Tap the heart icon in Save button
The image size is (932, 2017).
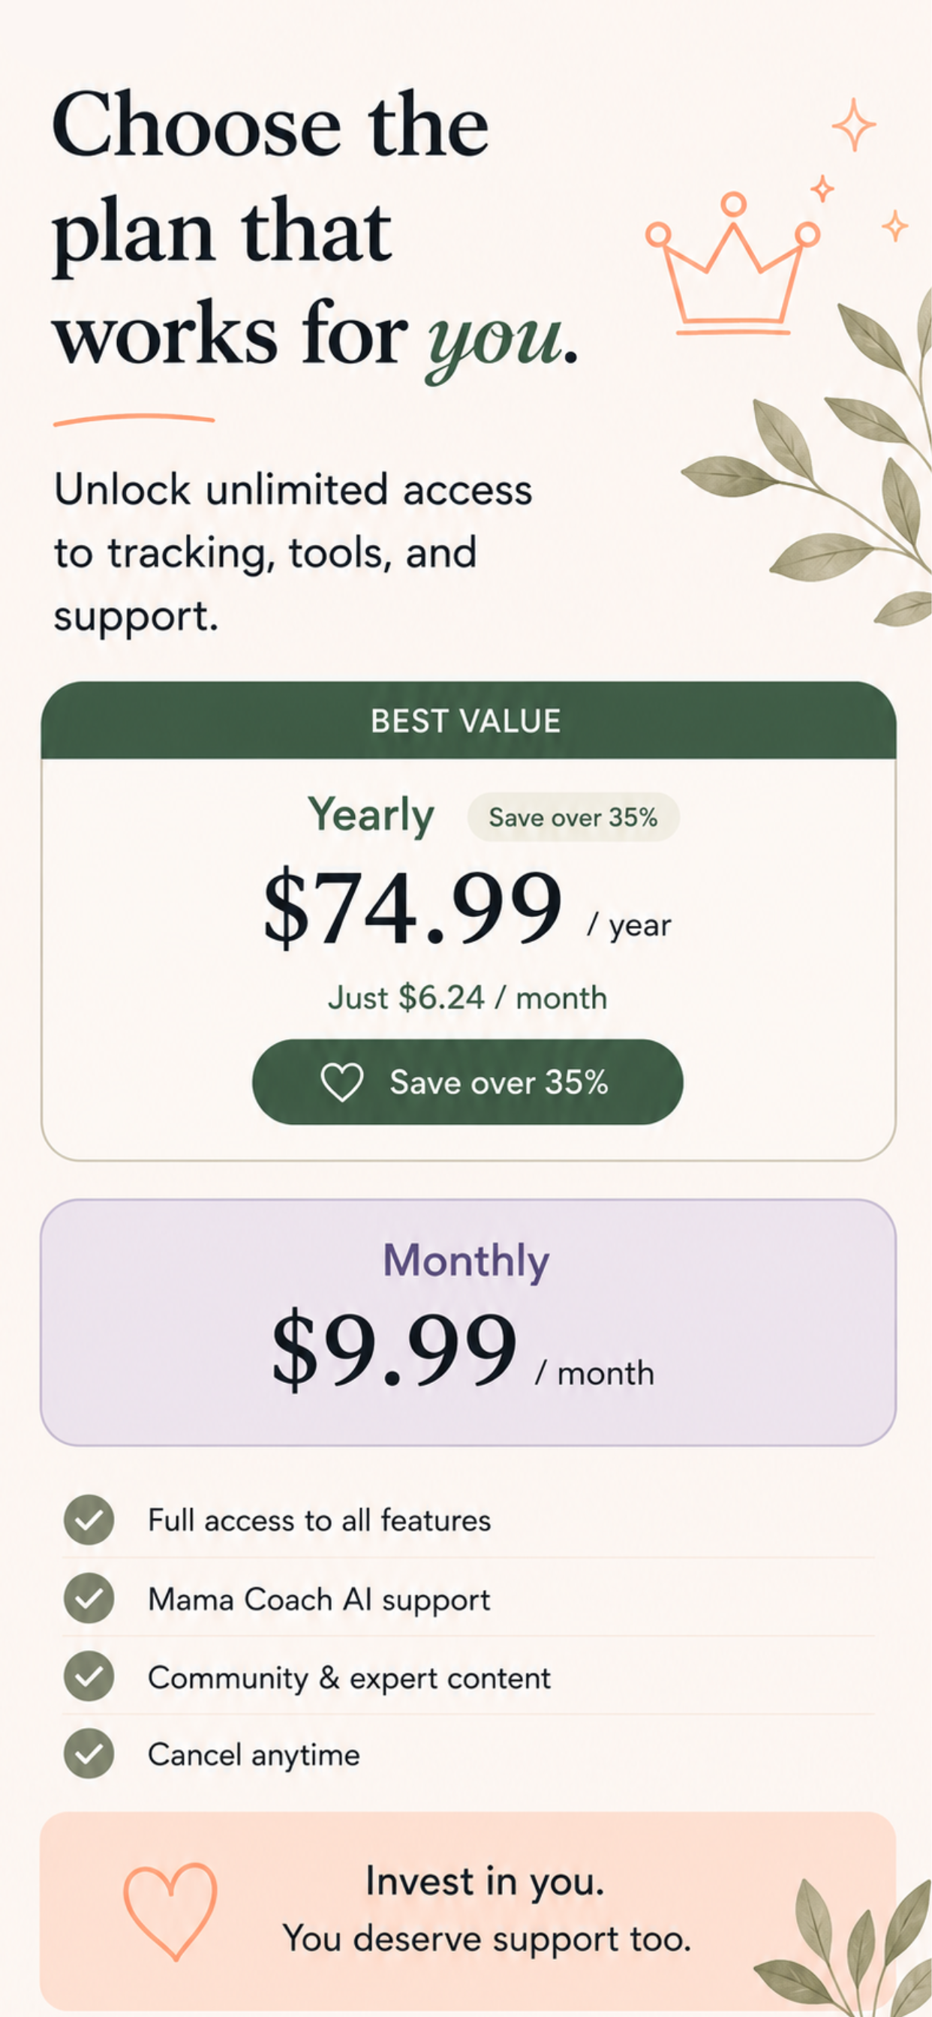coord(342,1082)
